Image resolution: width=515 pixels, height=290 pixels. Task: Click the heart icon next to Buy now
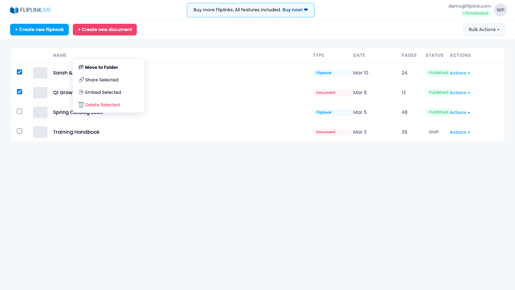pyautogui.click(x=305, y=10)
